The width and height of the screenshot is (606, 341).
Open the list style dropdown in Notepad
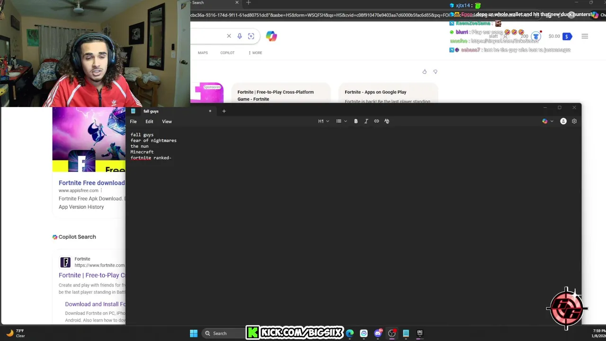[x=341, y=121]
